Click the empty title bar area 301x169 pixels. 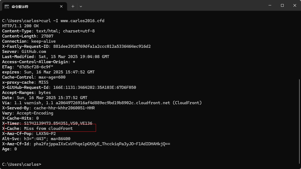[x=173, y=5]
